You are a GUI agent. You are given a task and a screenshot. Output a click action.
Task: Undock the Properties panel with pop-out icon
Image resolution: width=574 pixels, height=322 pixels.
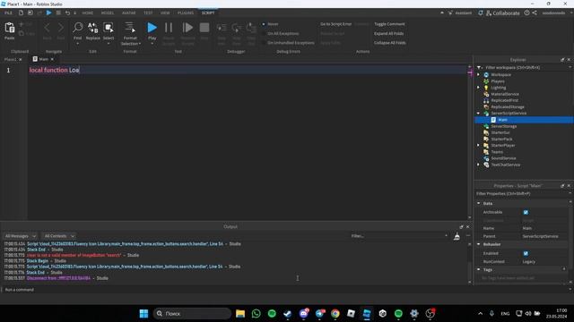(562, 185)
